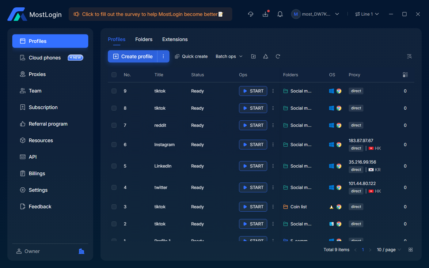429x268 pixels.
Task: Open the notifications bell
Action: point(280,14)
